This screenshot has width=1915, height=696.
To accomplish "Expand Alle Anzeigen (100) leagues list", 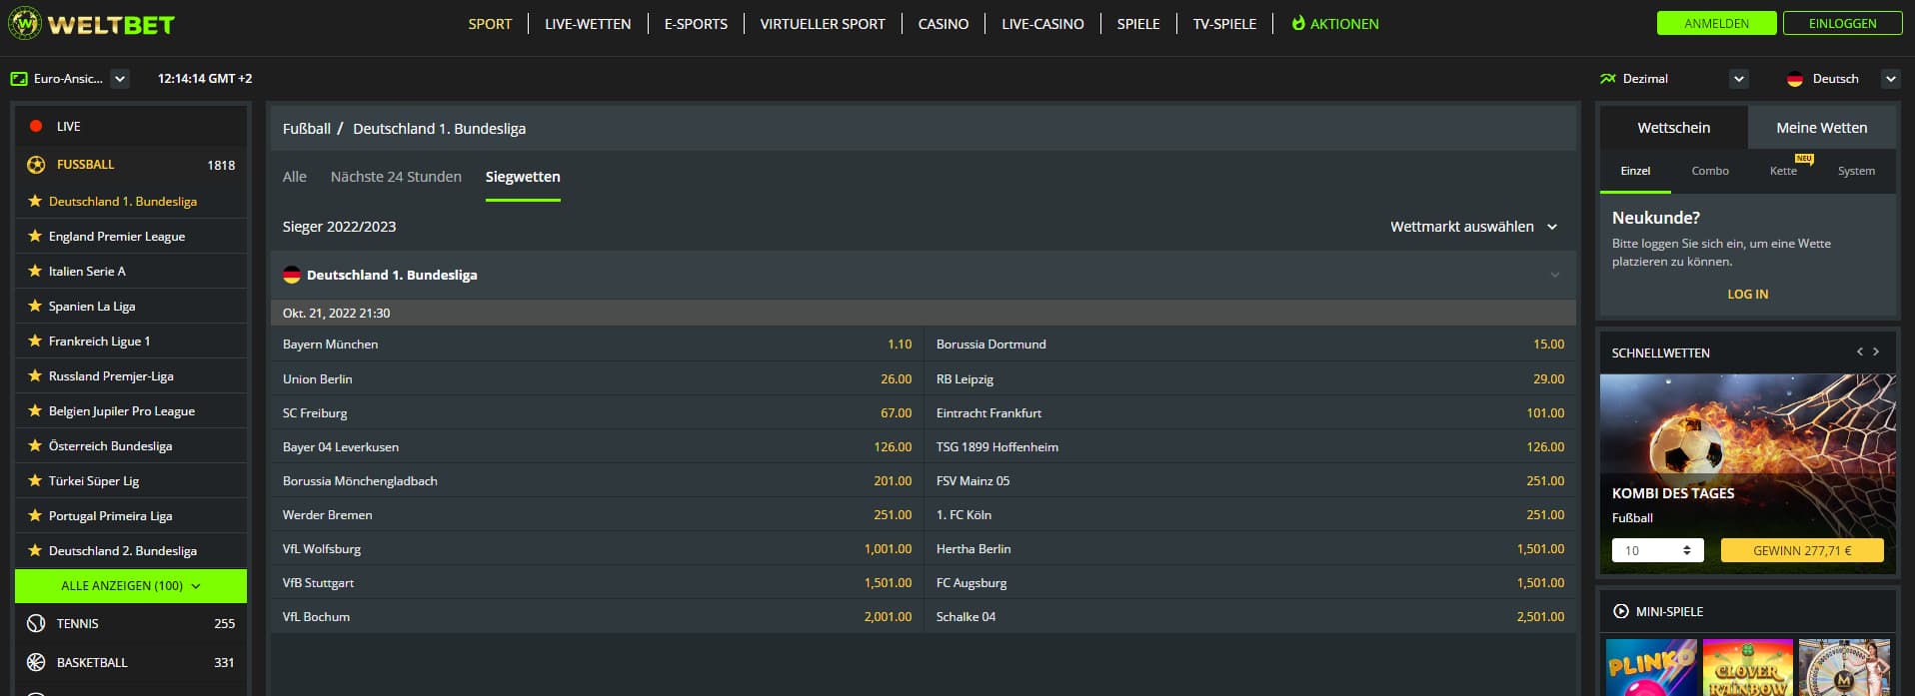I will click(131, 586).
